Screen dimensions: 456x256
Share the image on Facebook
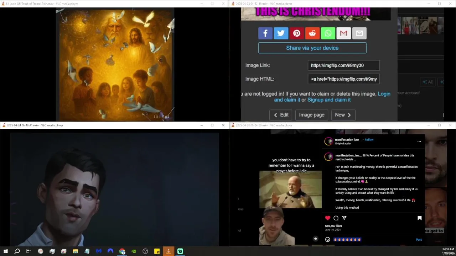[265, 33]
